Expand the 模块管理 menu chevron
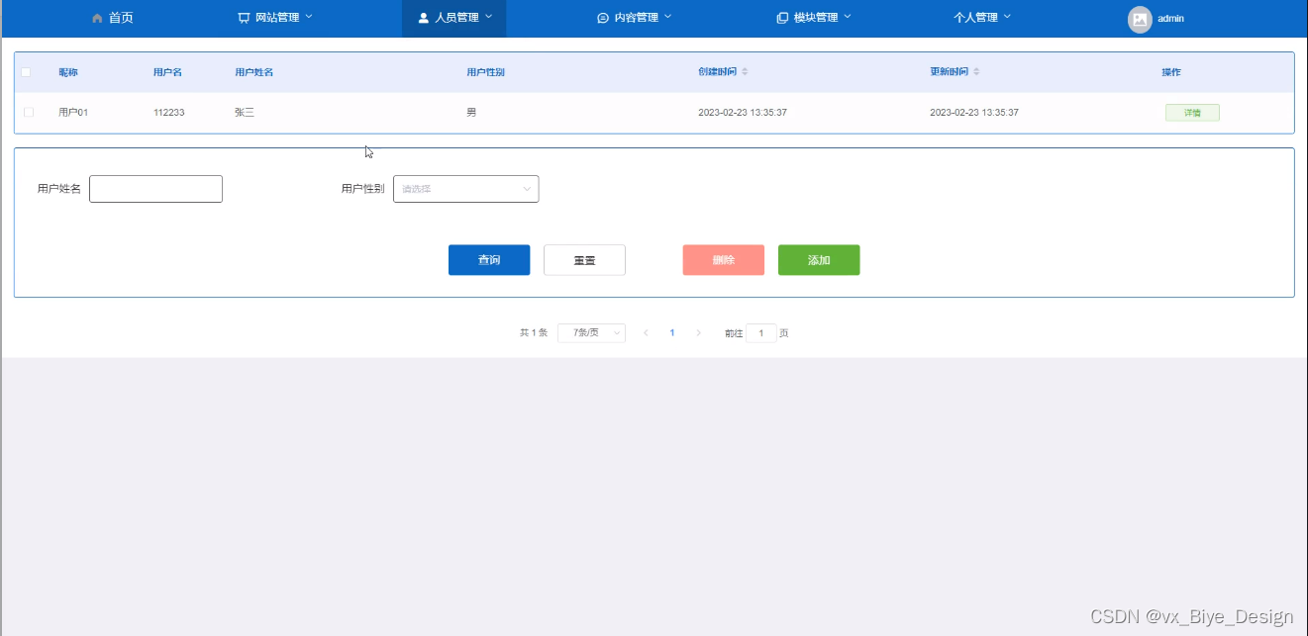1308x636 pixels. click(848, 17)
